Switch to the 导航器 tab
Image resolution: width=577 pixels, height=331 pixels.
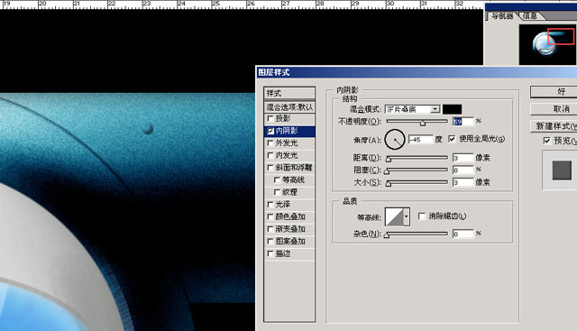(x=503, y=16)
